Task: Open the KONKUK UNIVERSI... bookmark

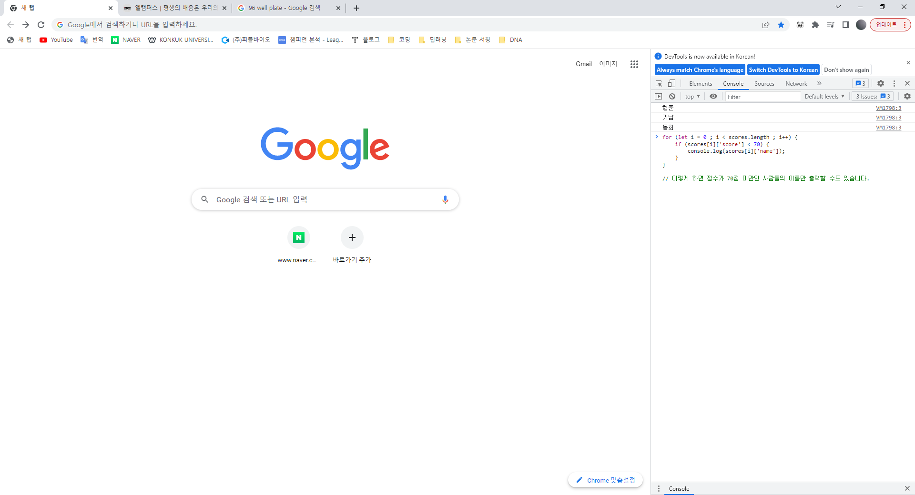Action: click(181, 40)
